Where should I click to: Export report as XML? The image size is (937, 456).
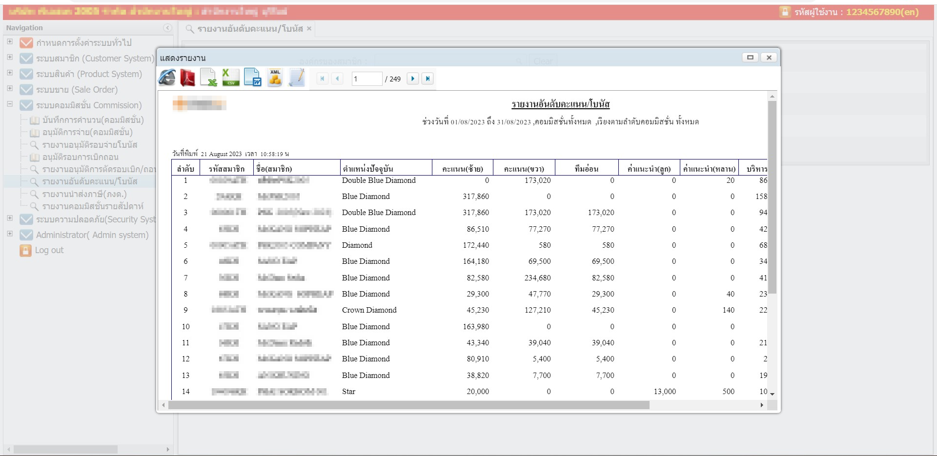(x=275, y=78)
